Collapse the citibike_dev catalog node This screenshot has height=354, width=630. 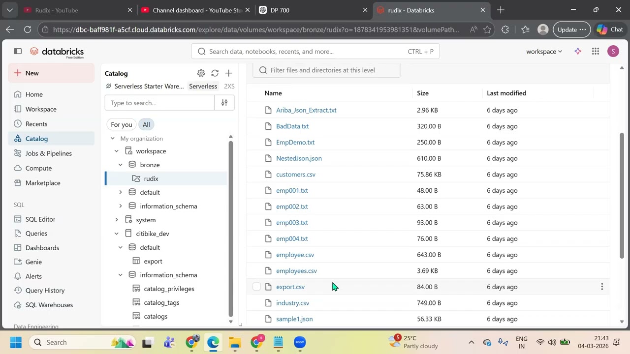pos(116,234)
